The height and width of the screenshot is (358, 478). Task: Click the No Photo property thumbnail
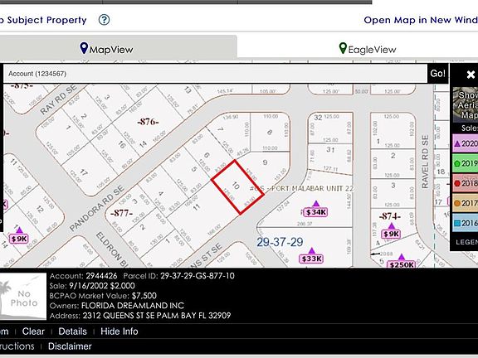click(x=23, y=296)
